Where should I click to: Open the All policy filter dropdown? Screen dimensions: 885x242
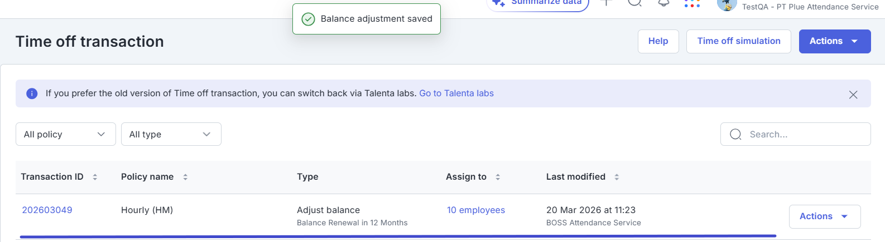[65, 134]
